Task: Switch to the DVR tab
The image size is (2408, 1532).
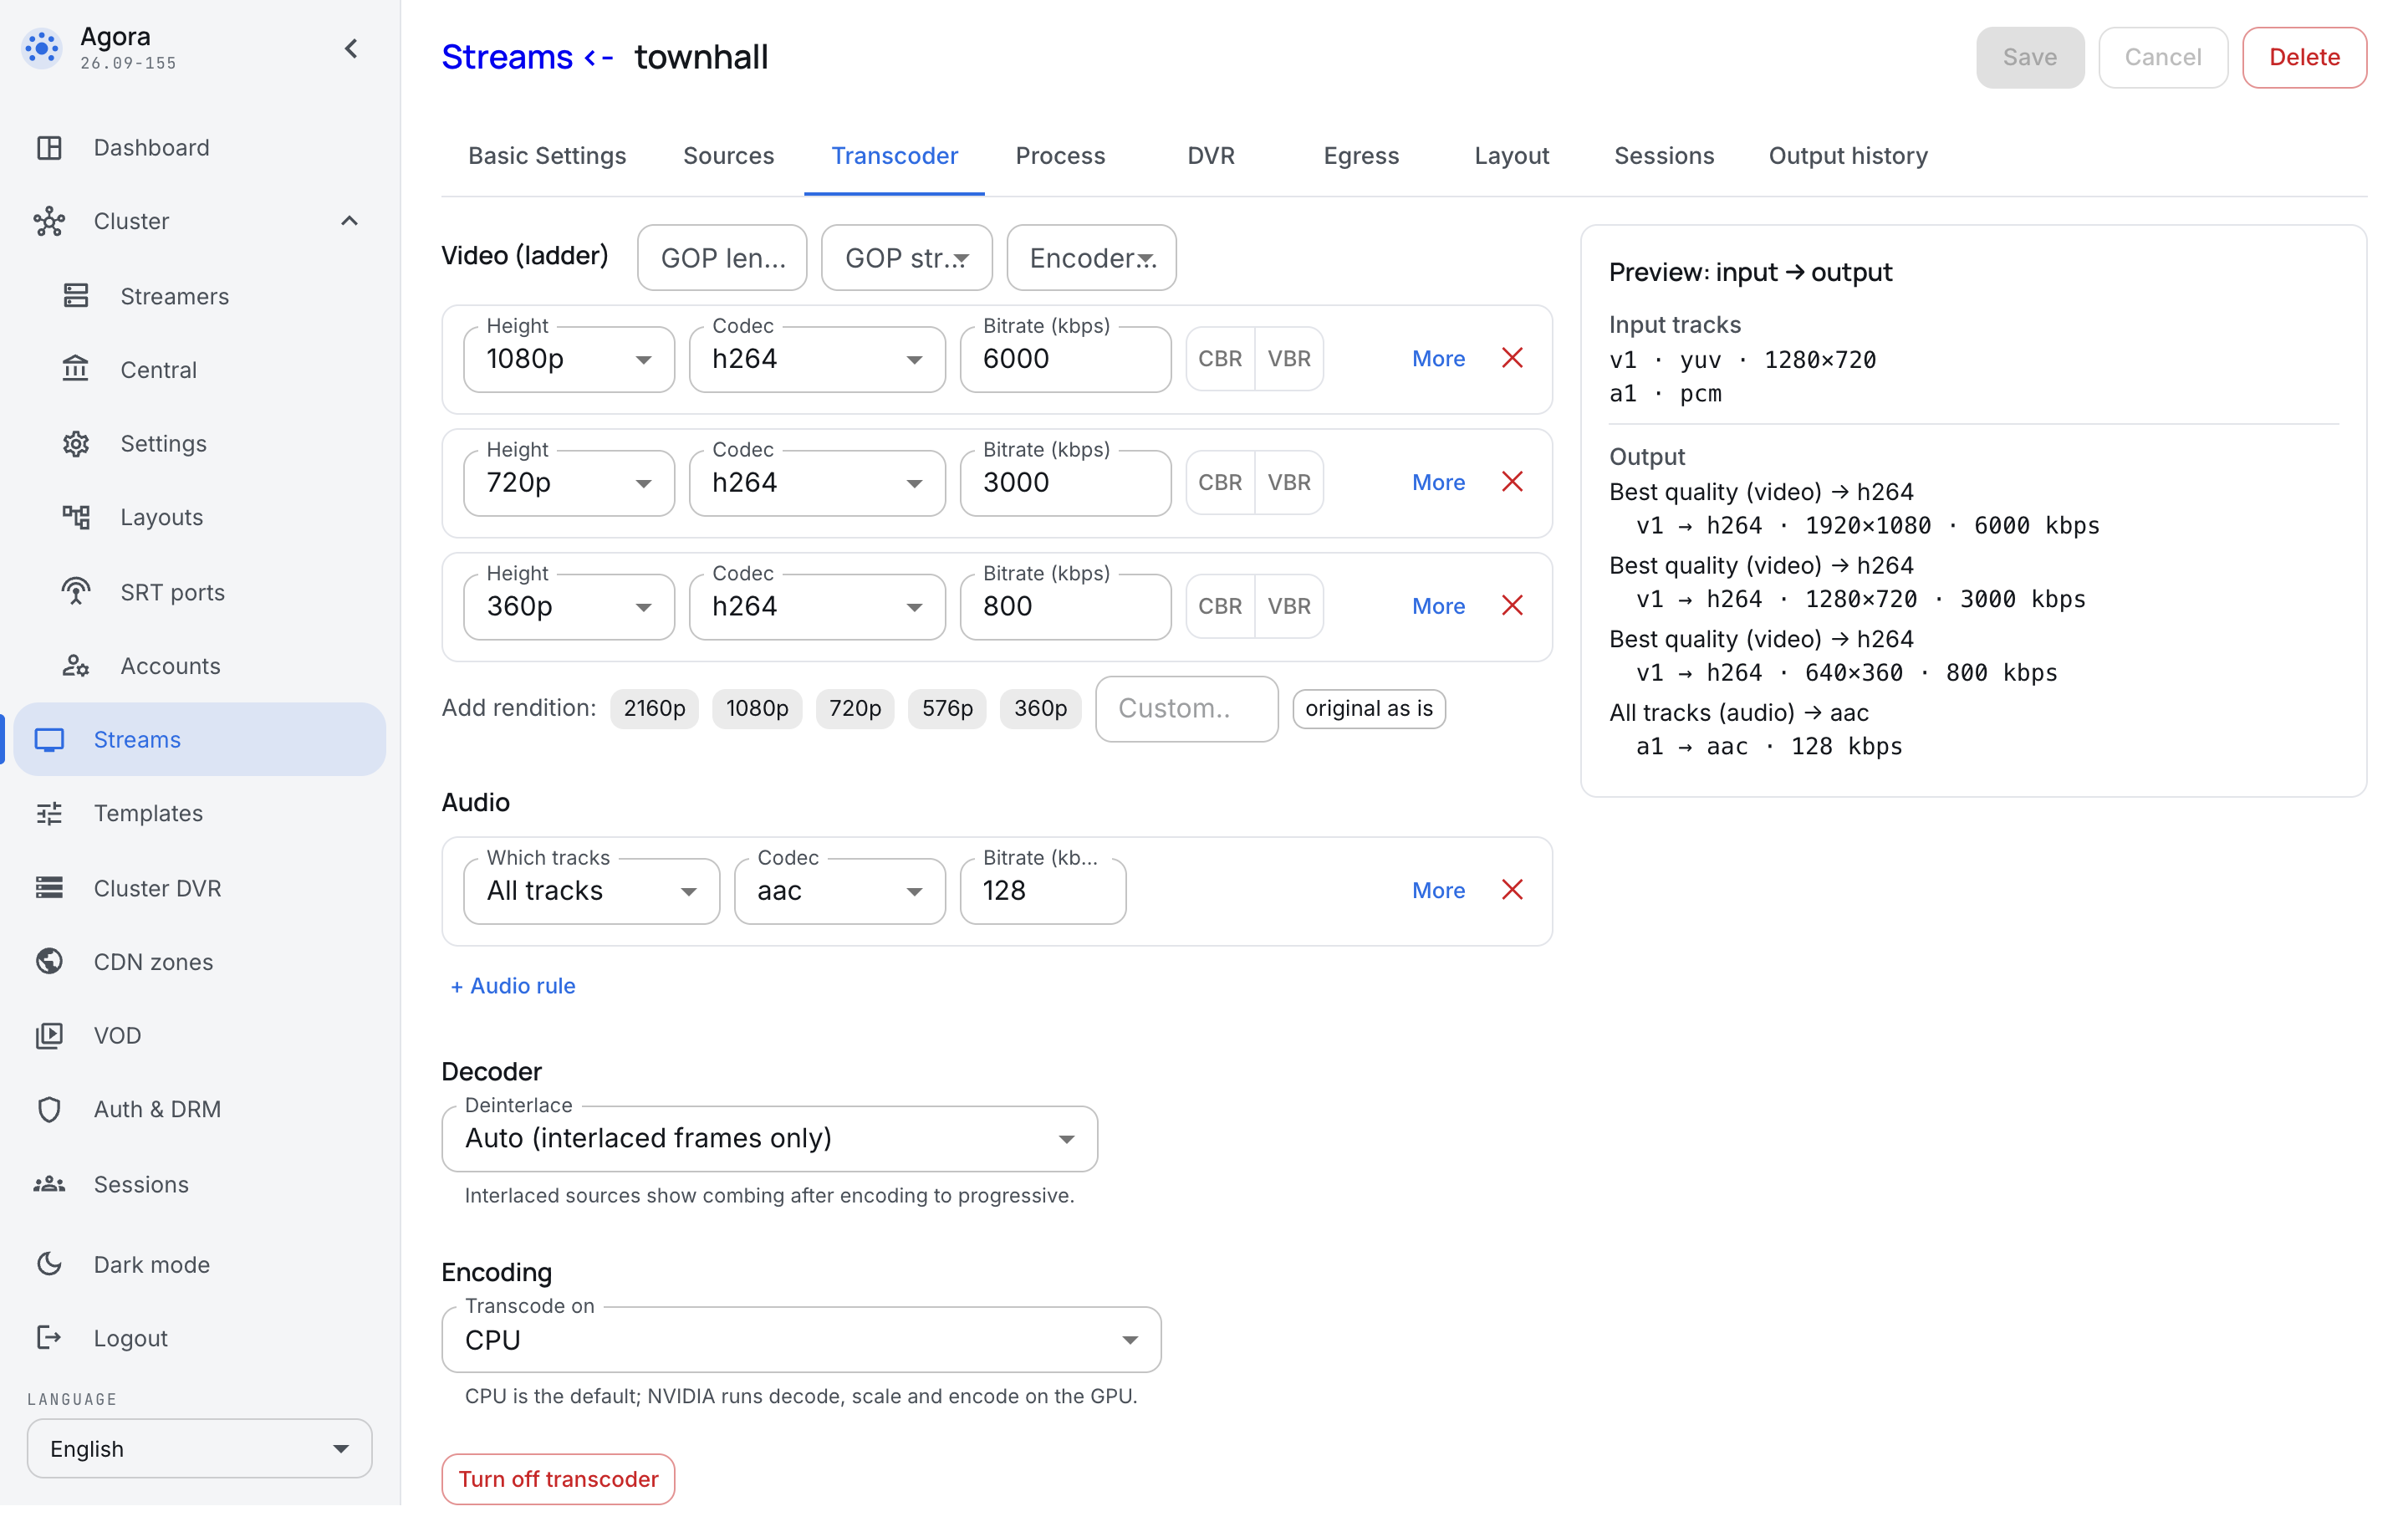Action: tap(1211, 156)
